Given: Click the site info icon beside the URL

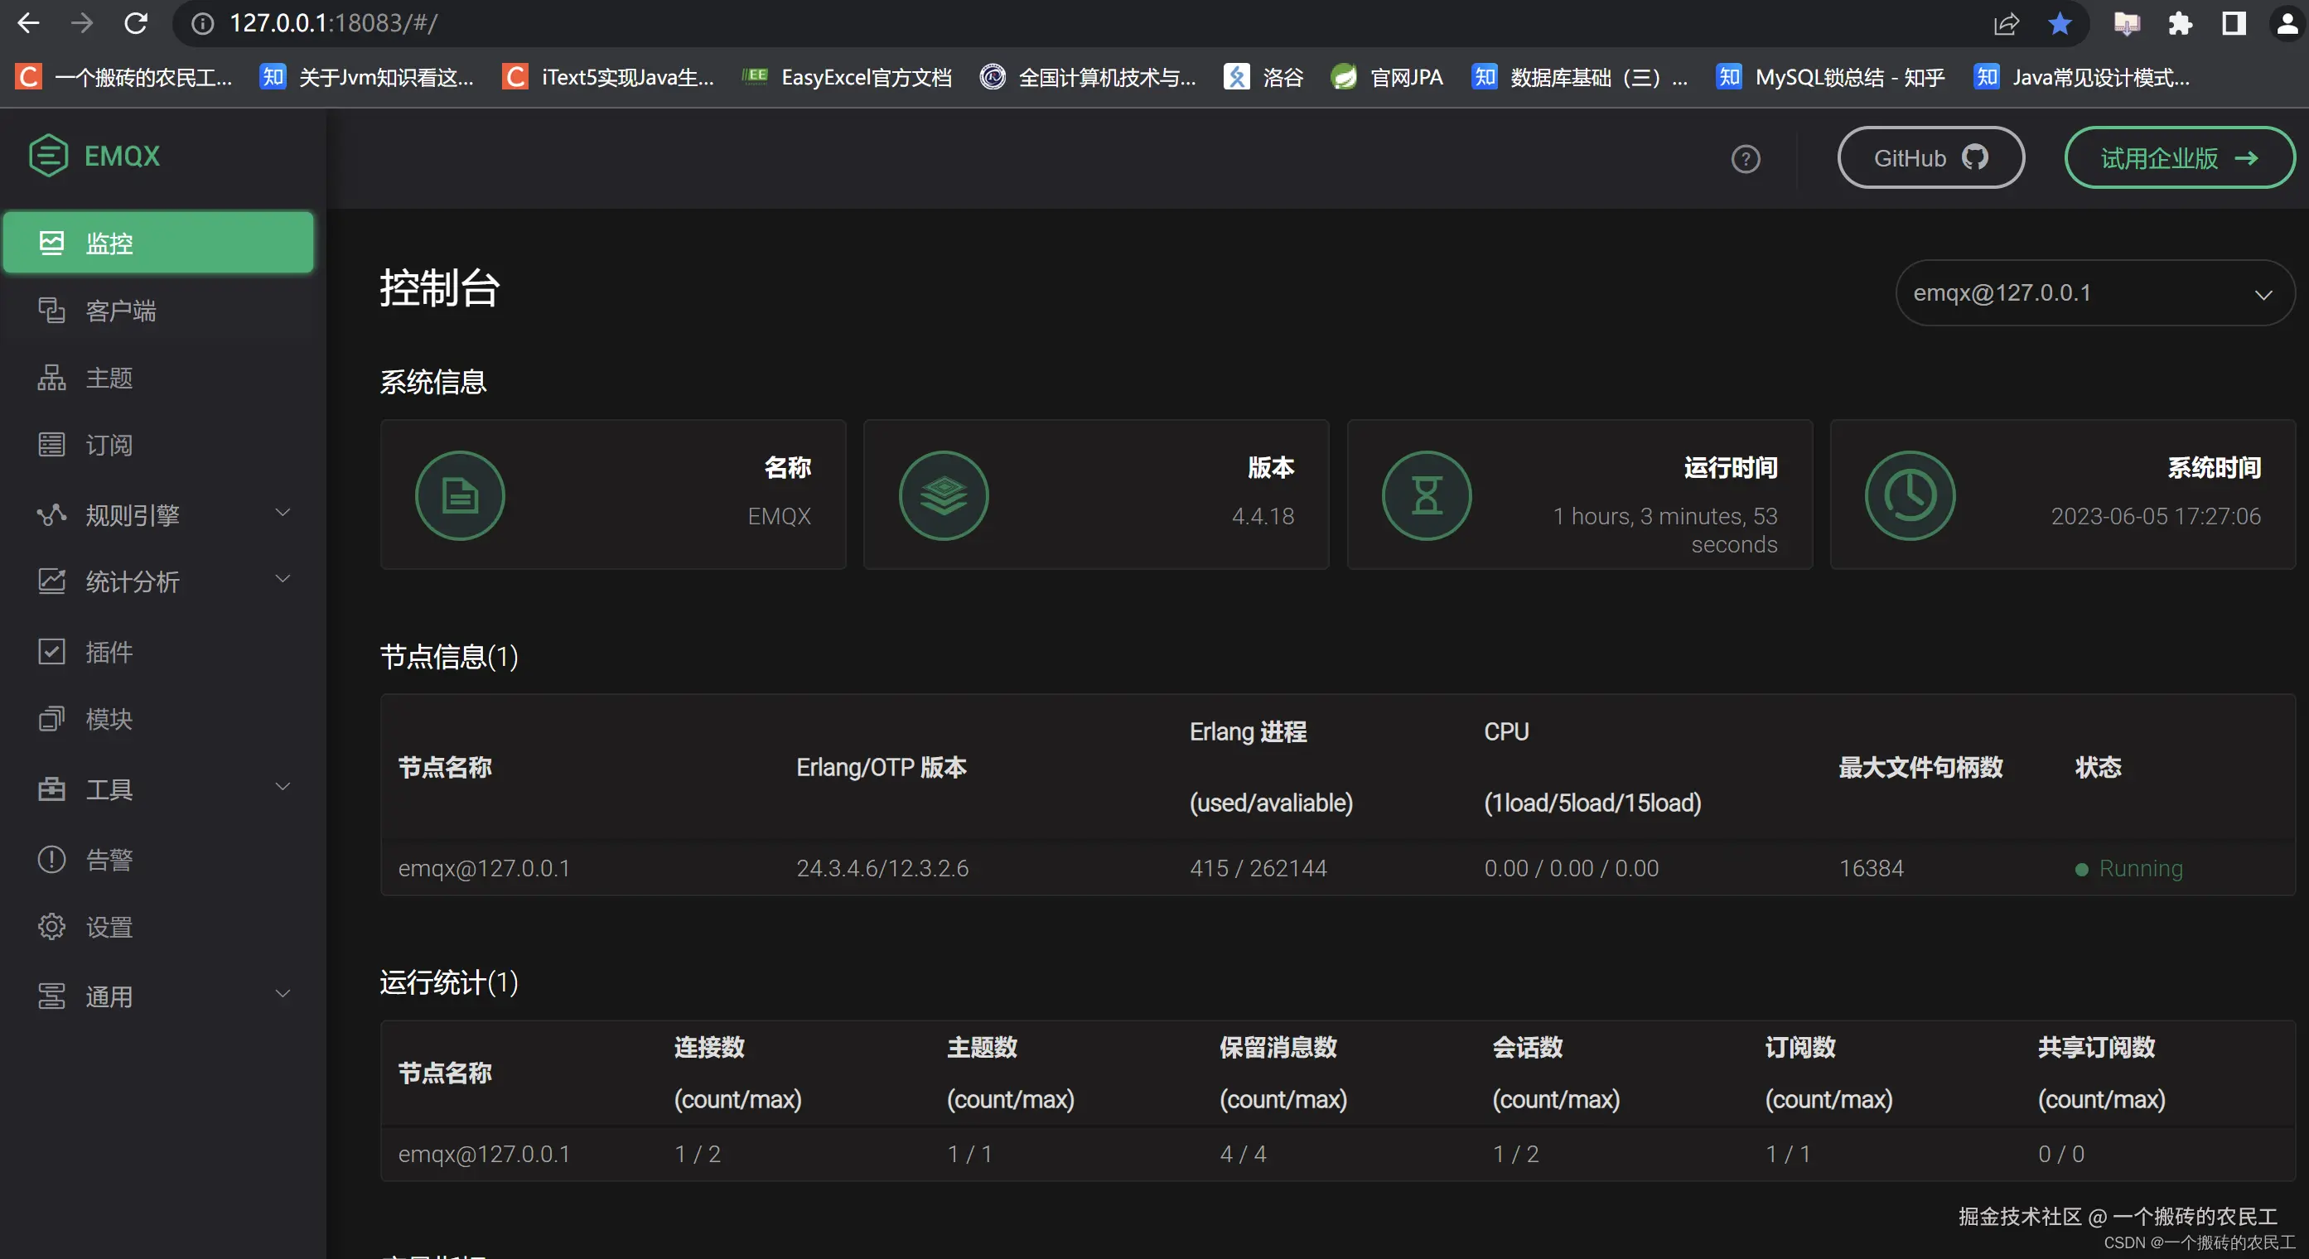Looking at the screenshot, I should click(204, 23).
